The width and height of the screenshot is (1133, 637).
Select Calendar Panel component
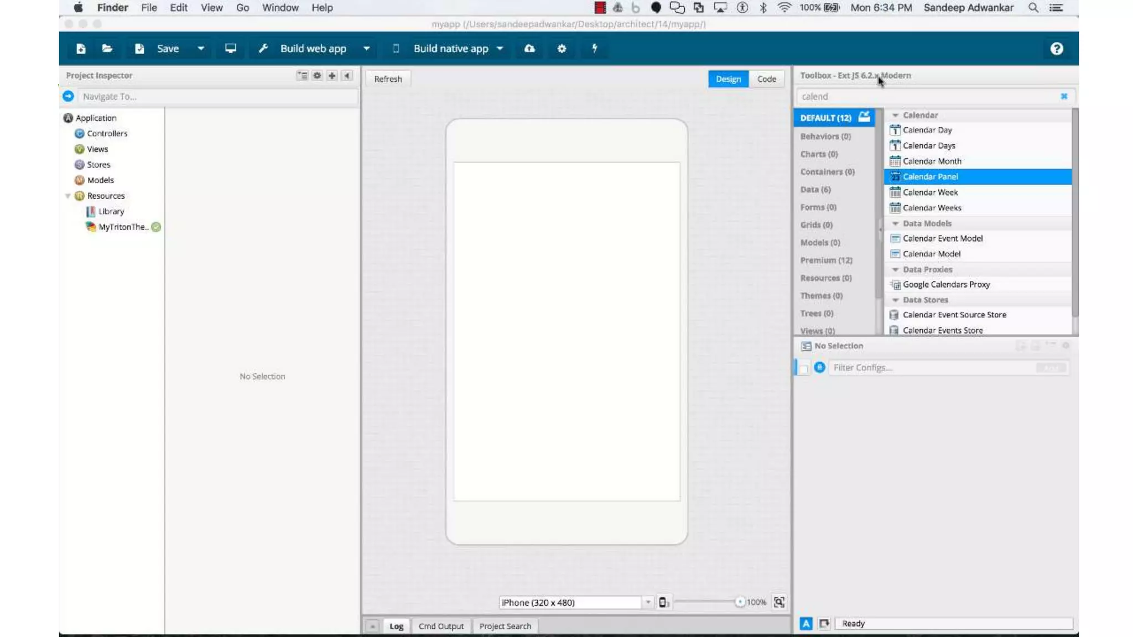pyautogui.click(x=978, y=176)
